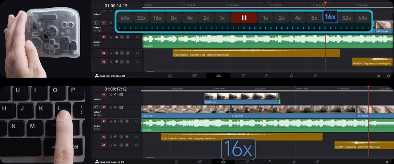Open Deliver rocket page in 01:00:14:15 timeline
Viewport: 394px width, 164px height.
tap(316, 76)
